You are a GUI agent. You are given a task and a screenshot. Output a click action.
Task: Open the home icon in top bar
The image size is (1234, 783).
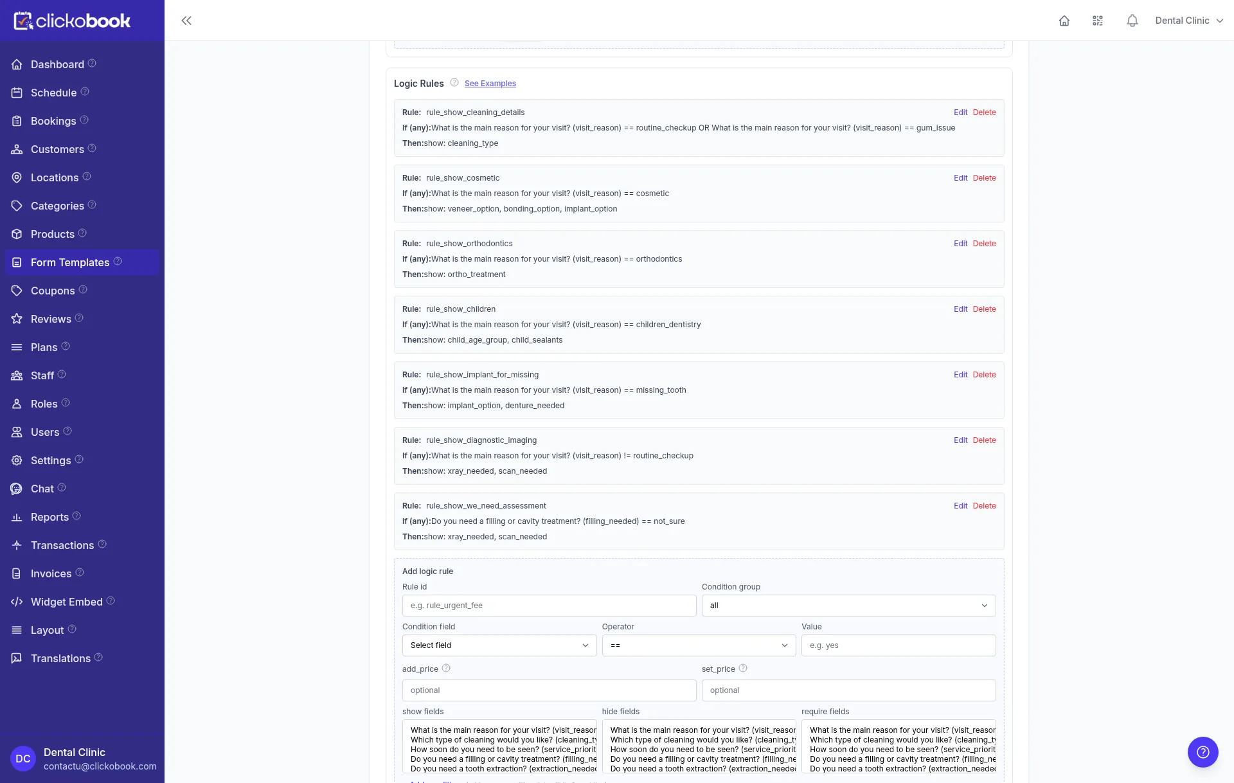coord(1064,21)
